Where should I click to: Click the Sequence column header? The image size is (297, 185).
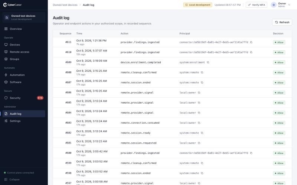(x=65, y=34)
